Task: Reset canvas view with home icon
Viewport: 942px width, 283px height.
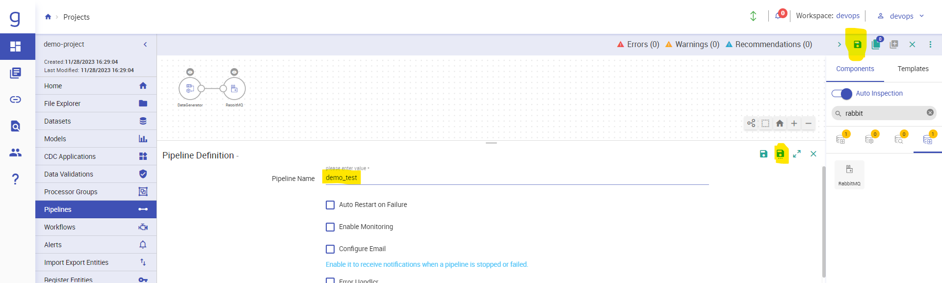Action: [x=780, y=123]
